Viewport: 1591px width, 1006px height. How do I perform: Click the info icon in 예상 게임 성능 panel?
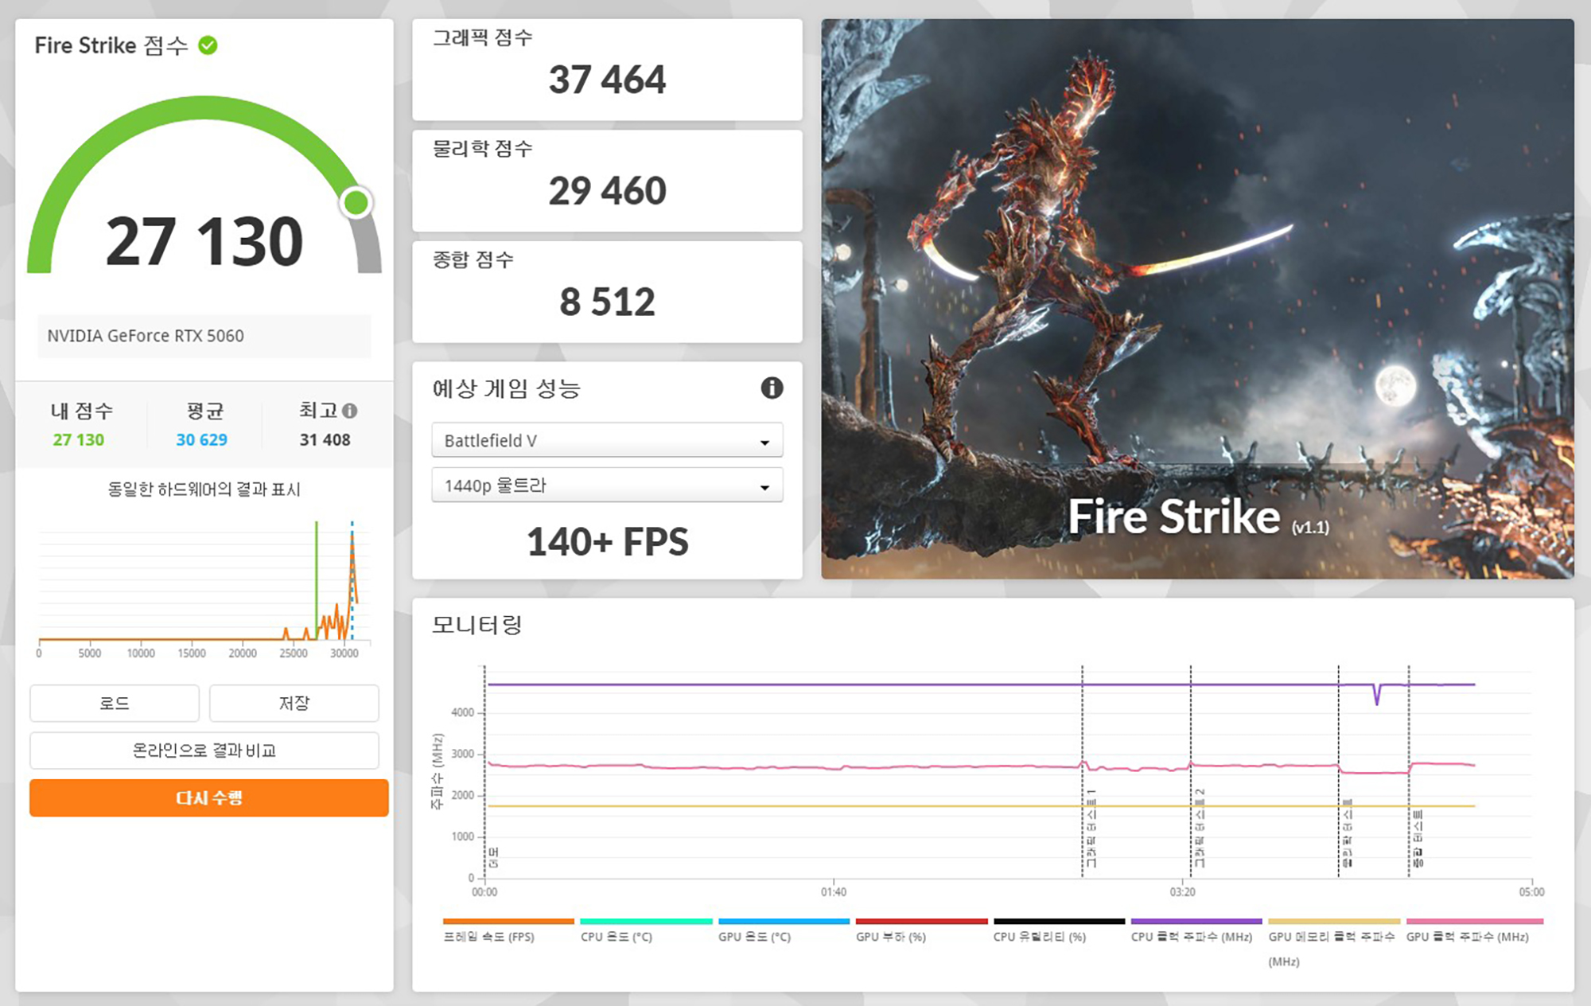click(772, 388)
